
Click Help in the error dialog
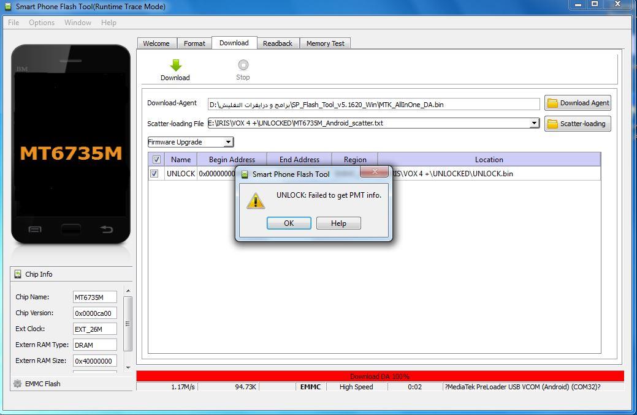coord(338,223)
